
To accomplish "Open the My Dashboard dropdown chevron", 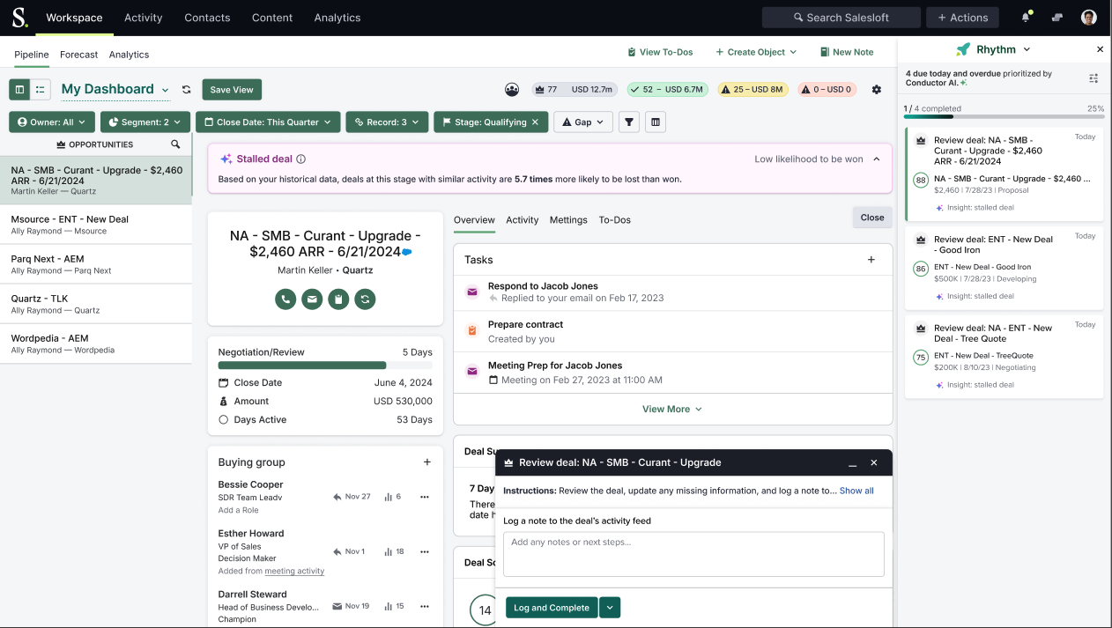I will click(x=166, y=90).
